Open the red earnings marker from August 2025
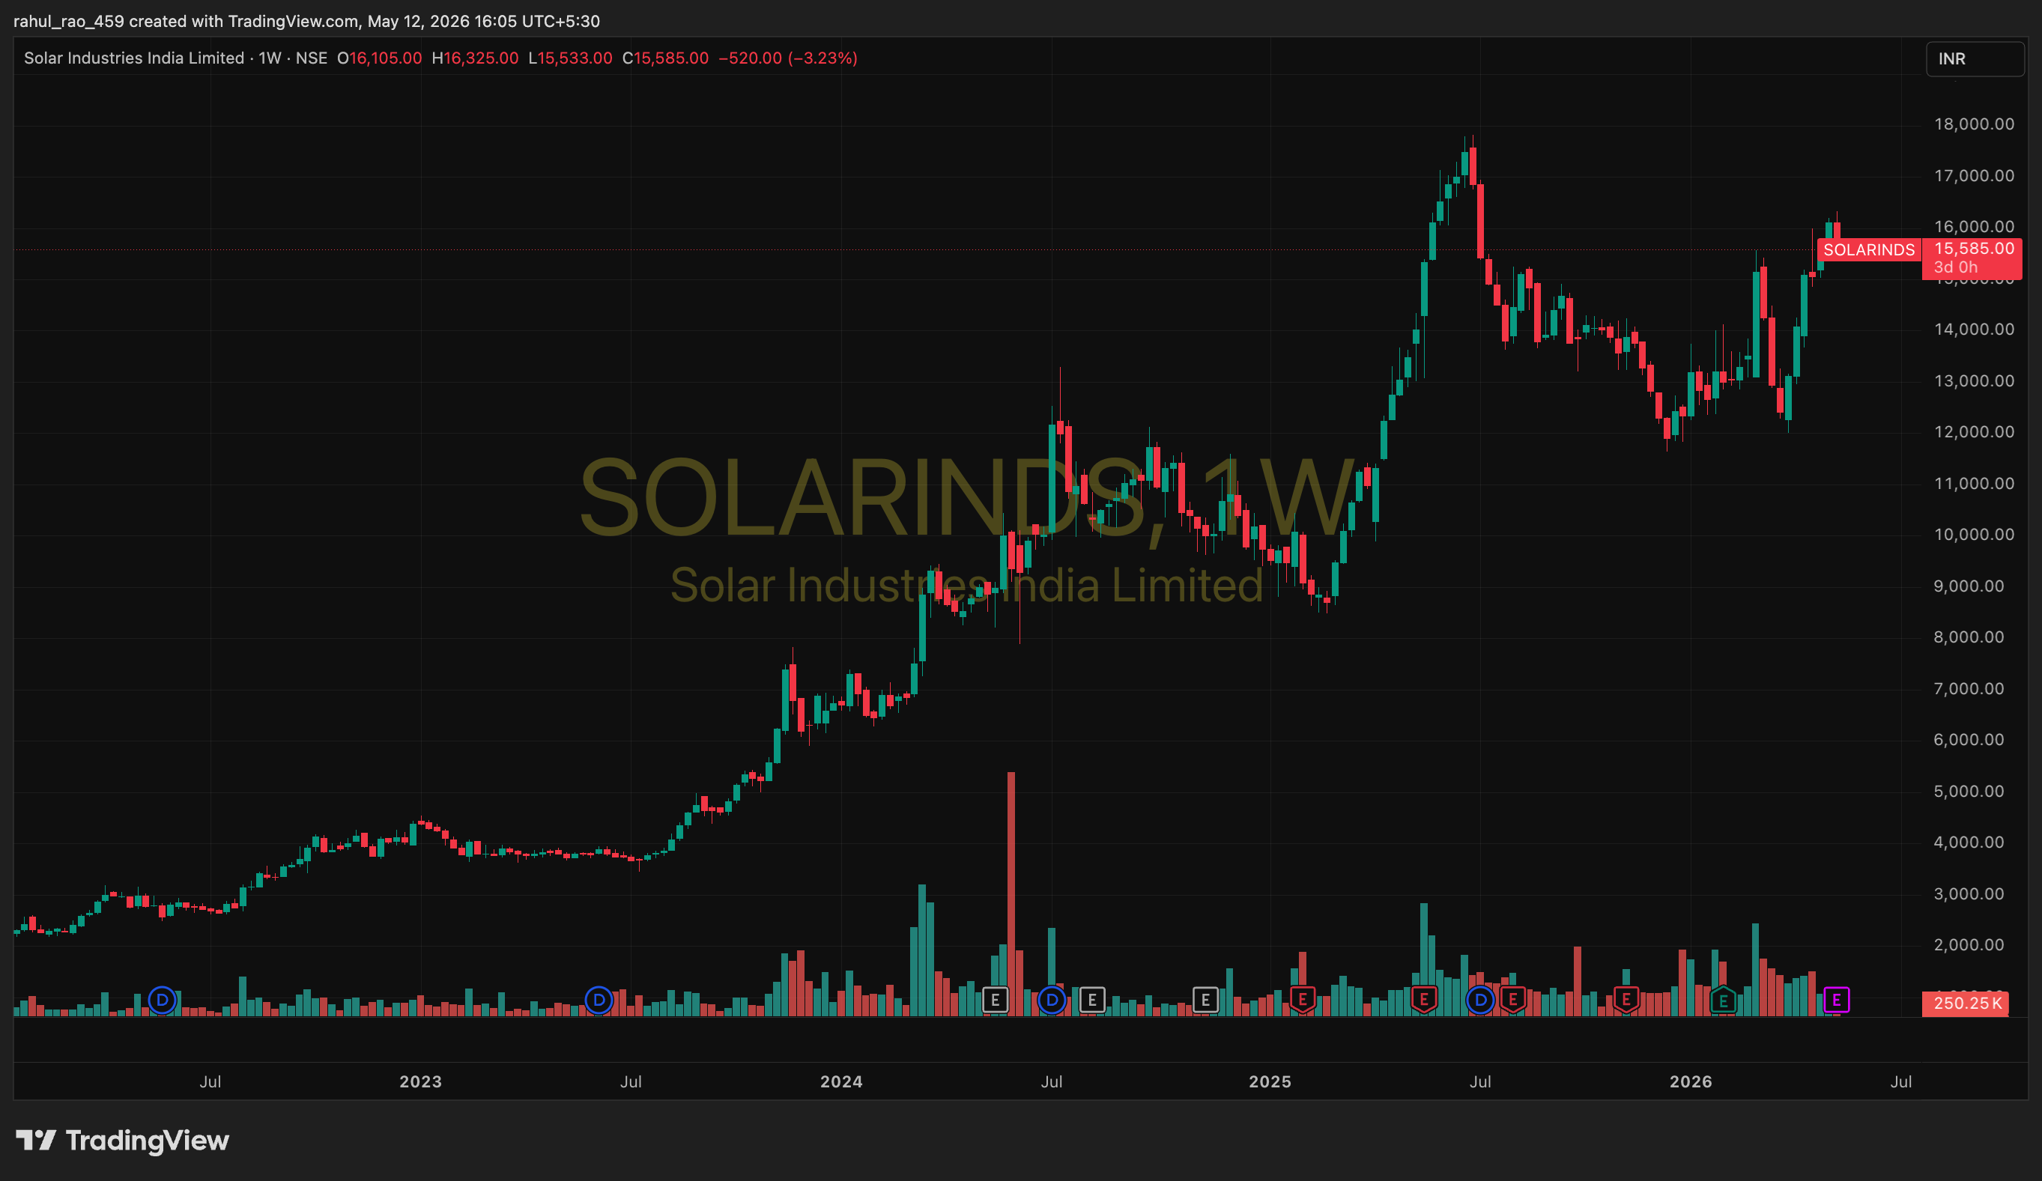This screenshot has width=2042, height=1181. [1513, 1001]
